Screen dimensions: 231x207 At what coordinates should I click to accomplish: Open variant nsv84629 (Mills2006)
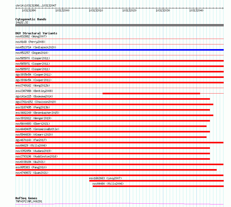(x=31, y=145)
